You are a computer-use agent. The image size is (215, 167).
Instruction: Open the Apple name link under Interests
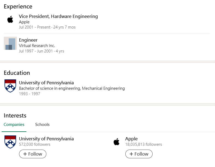pos(131,139)
